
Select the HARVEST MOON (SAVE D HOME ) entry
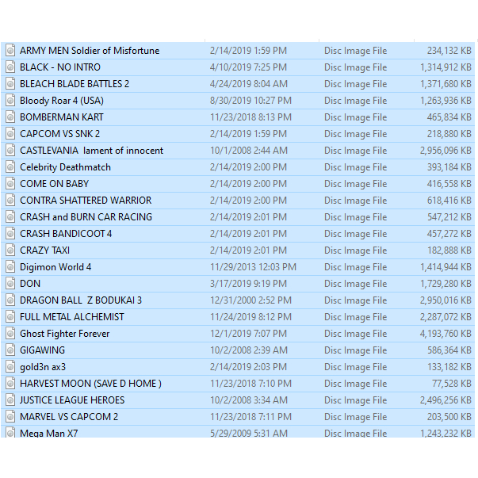(90, 384)
